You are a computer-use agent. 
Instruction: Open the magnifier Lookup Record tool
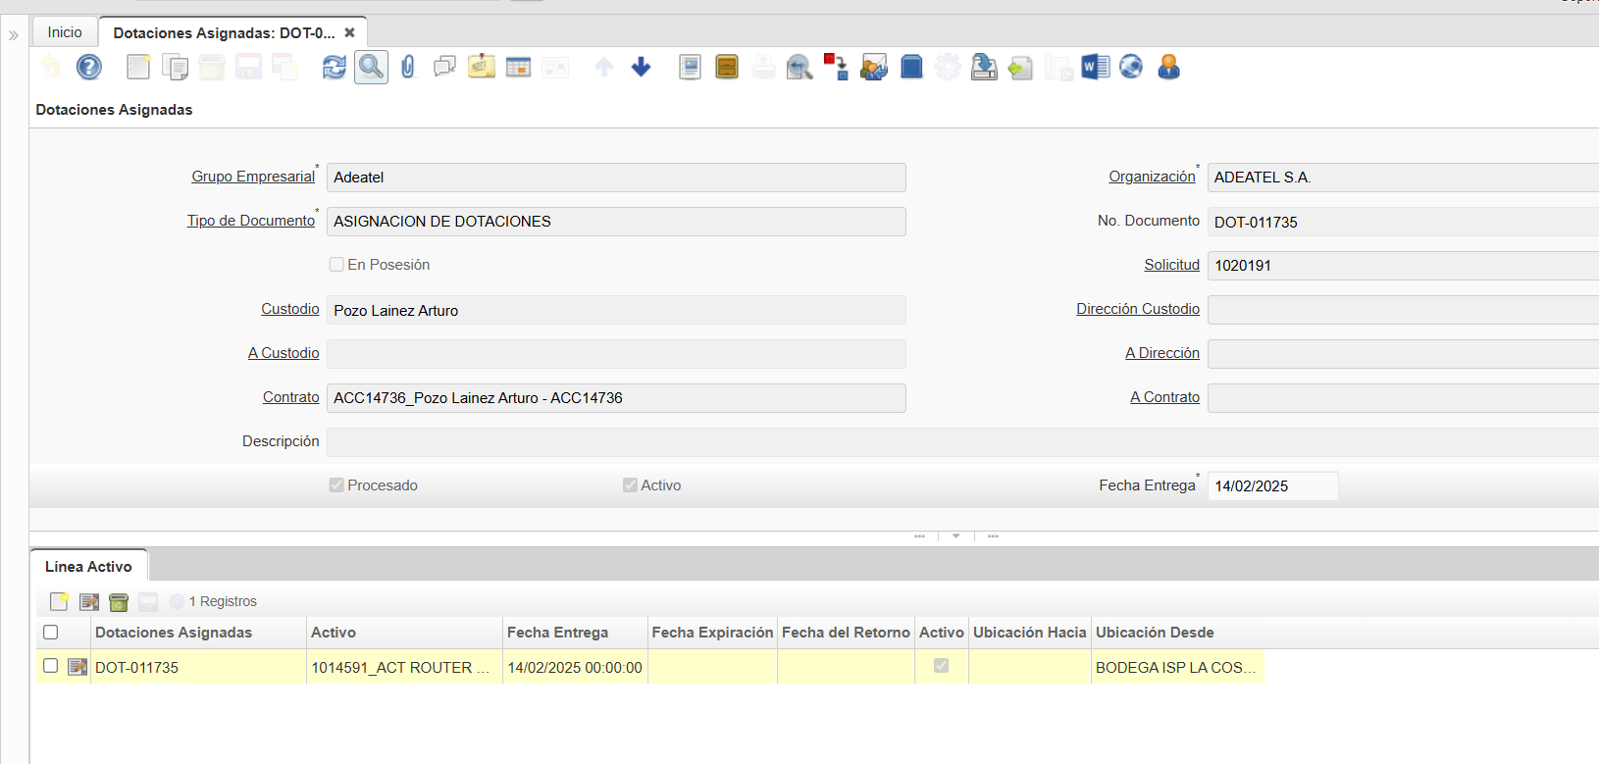tap(371, 67)
